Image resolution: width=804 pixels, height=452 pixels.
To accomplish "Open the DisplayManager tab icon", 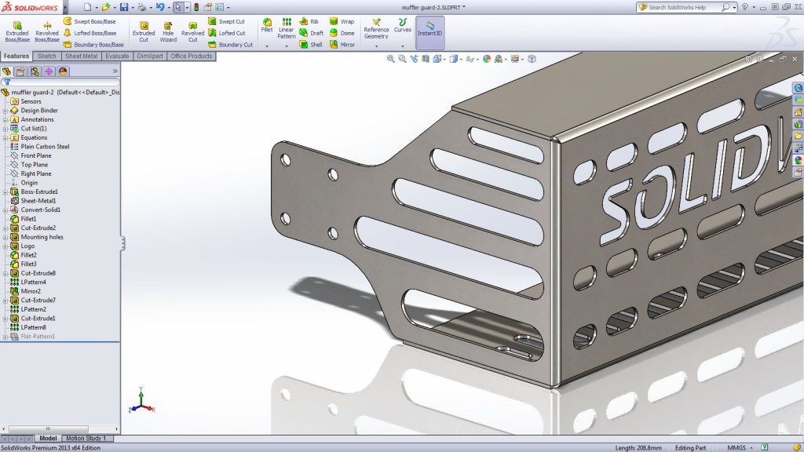I will [63, 71].
